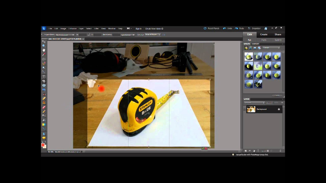Select the Eraser tool
The image size is (326, 183).
pyautogui.click(x=44, y=107)
